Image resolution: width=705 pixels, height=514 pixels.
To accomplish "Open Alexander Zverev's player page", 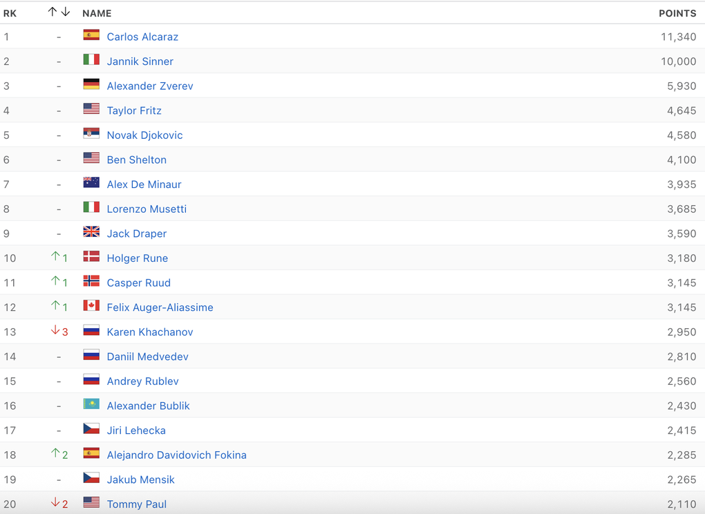I will pos(150,86).
